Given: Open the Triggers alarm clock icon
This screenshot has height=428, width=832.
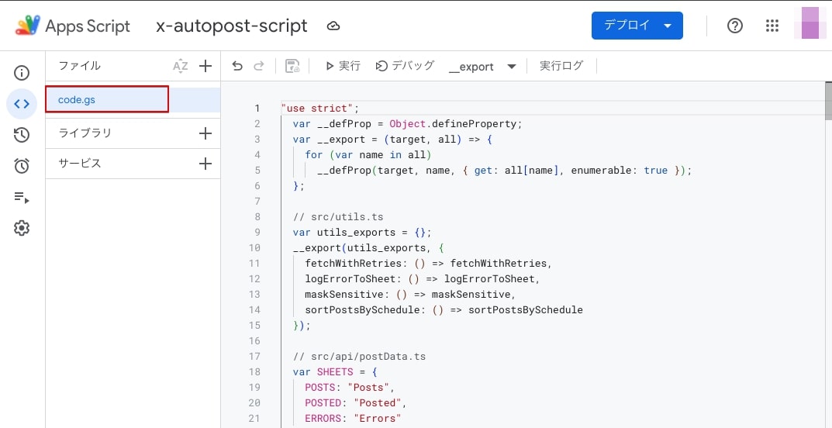Looking at the screenshot, I should (x=21, y=166).
